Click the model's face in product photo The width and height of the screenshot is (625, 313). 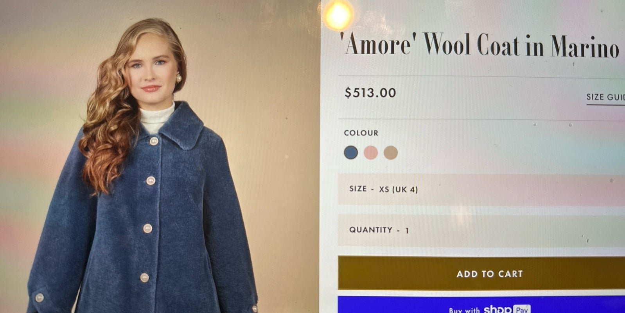[150, 68]
